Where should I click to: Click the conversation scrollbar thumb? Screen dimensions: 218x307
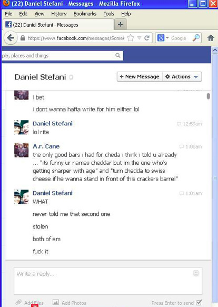208,96
